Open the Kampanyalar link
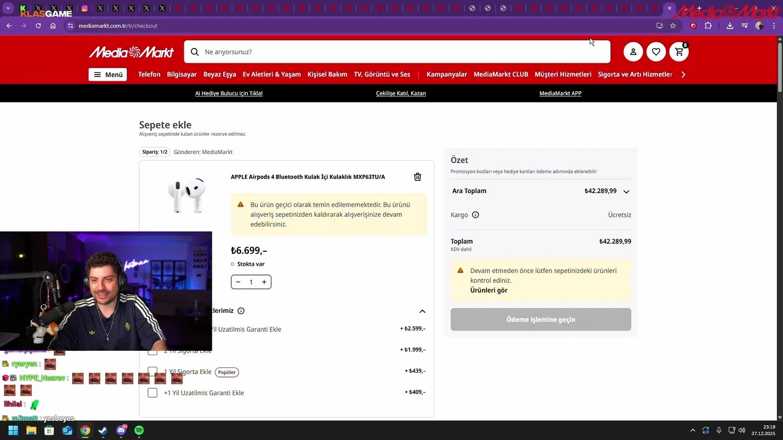The height and width of the screenshot is (440, 783). (x=447, y=75)
